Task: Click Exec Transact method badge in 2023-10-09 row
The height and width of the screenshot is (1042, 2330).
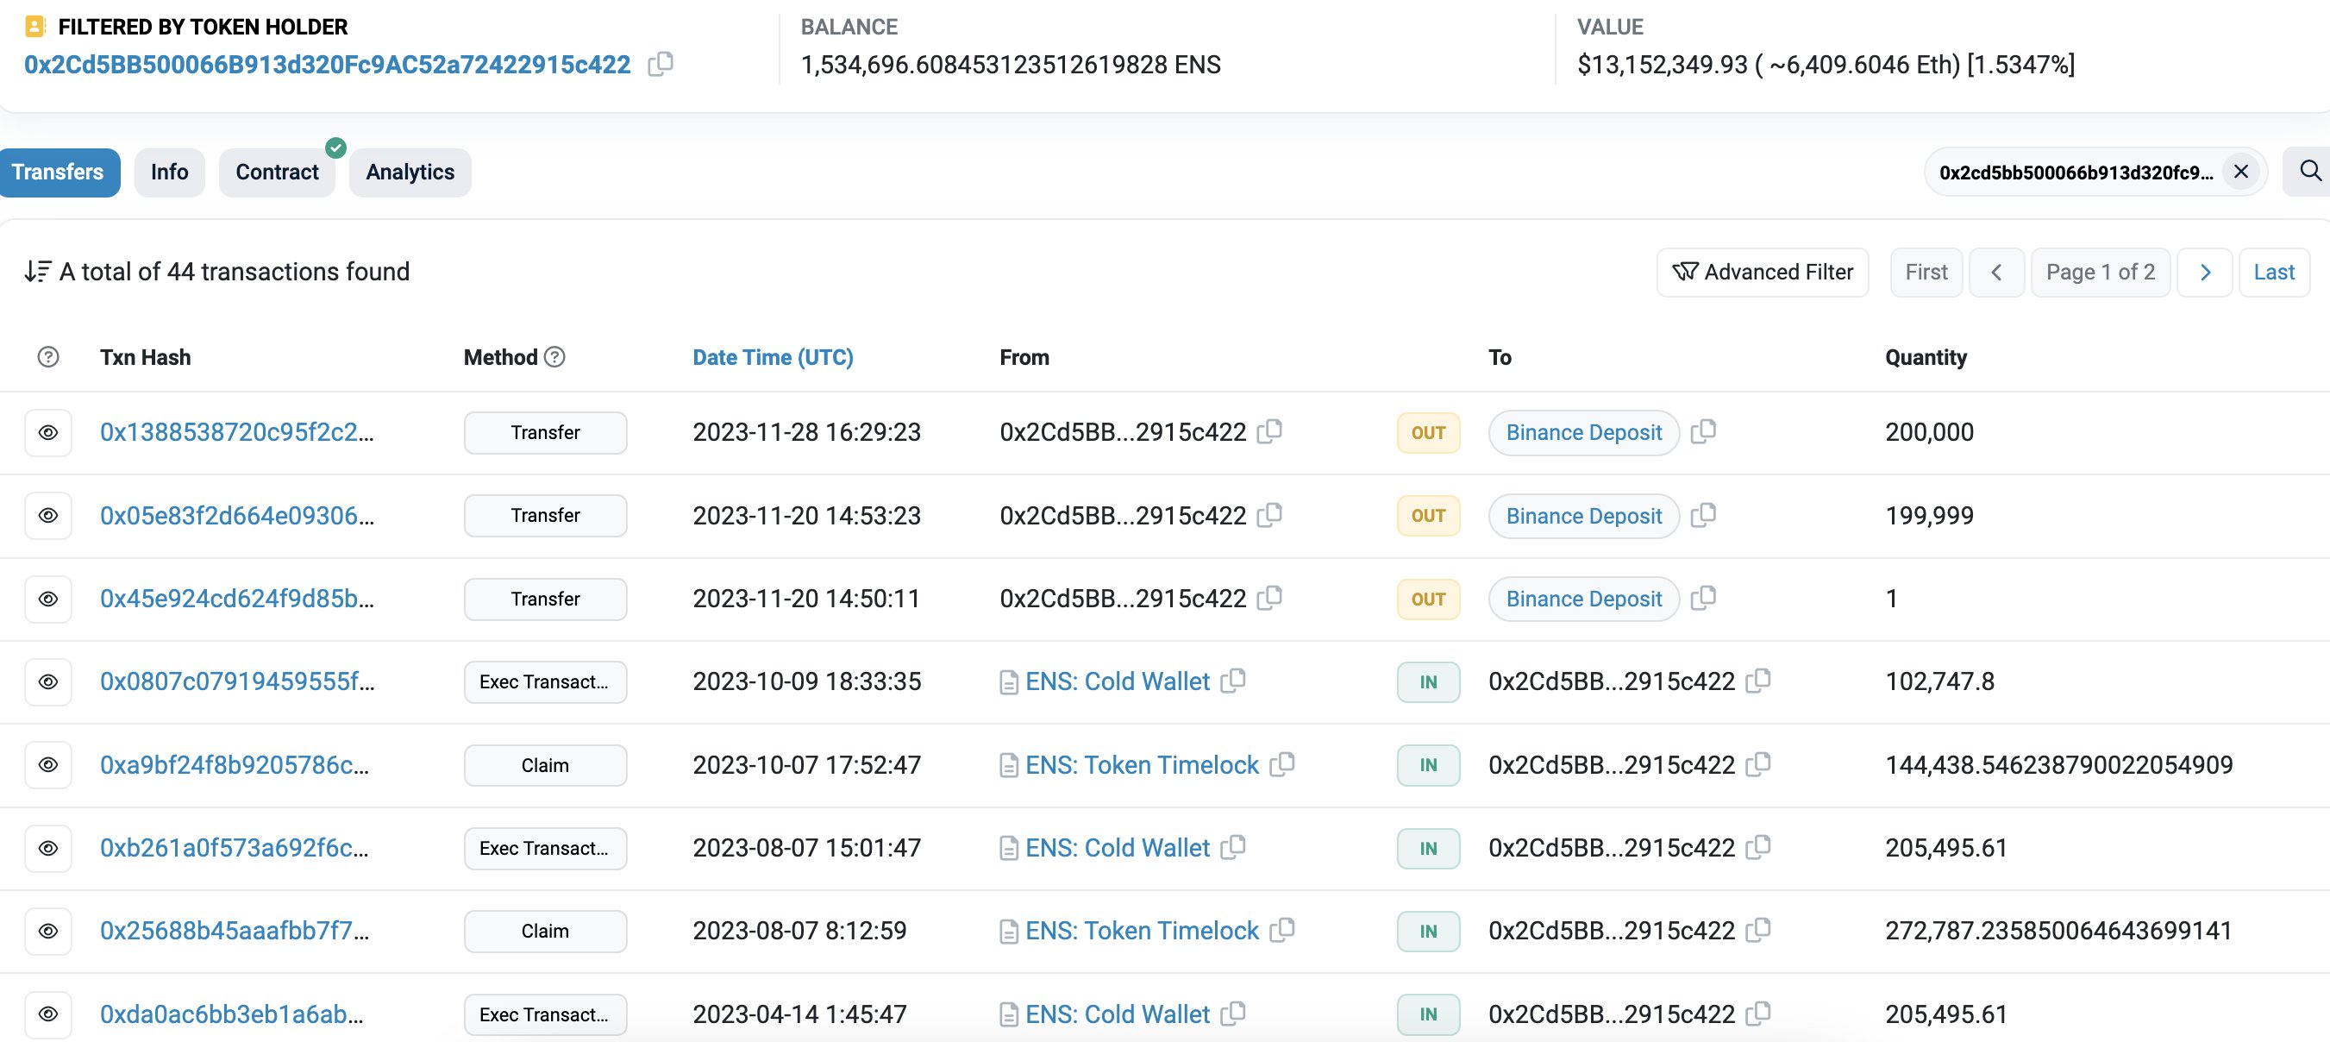Action: (x=545, y=682)
